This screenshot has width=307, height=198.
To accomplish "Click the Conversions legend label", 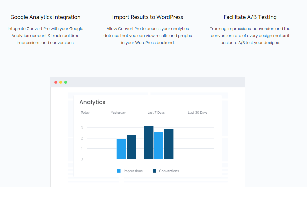I will pyautogui.click(x=169, y=171).
